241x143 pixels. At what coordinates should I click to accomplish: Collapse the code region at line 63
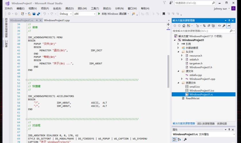(27, 119)
